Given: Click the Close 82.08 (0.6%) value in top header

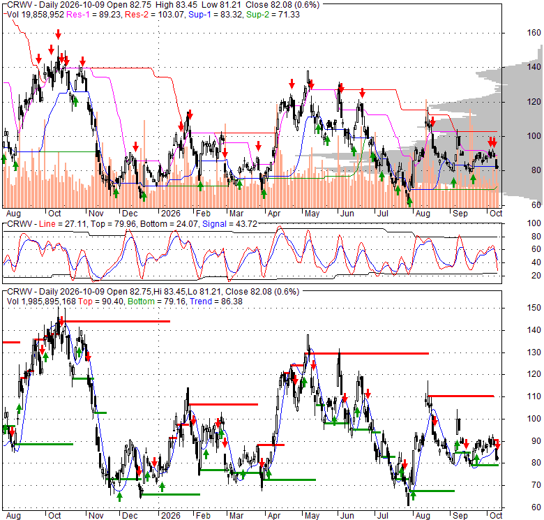Looking at the screenshot, I should point(282,5).
